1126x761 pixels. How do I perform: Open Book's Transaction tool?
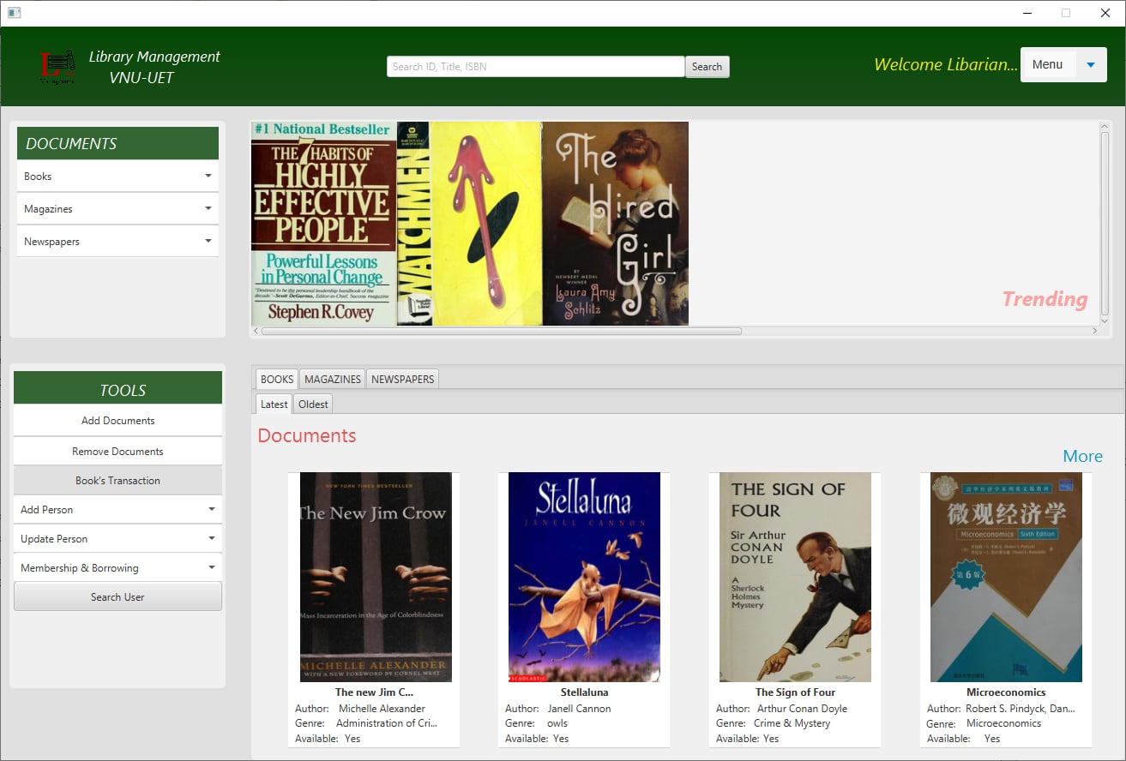pyautogui.click(x=117, y=481)
